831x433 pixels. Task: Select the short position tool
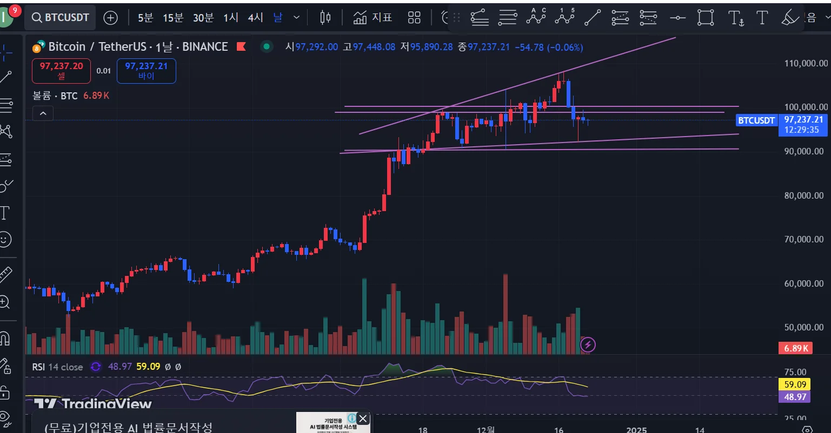pos(648,18)
